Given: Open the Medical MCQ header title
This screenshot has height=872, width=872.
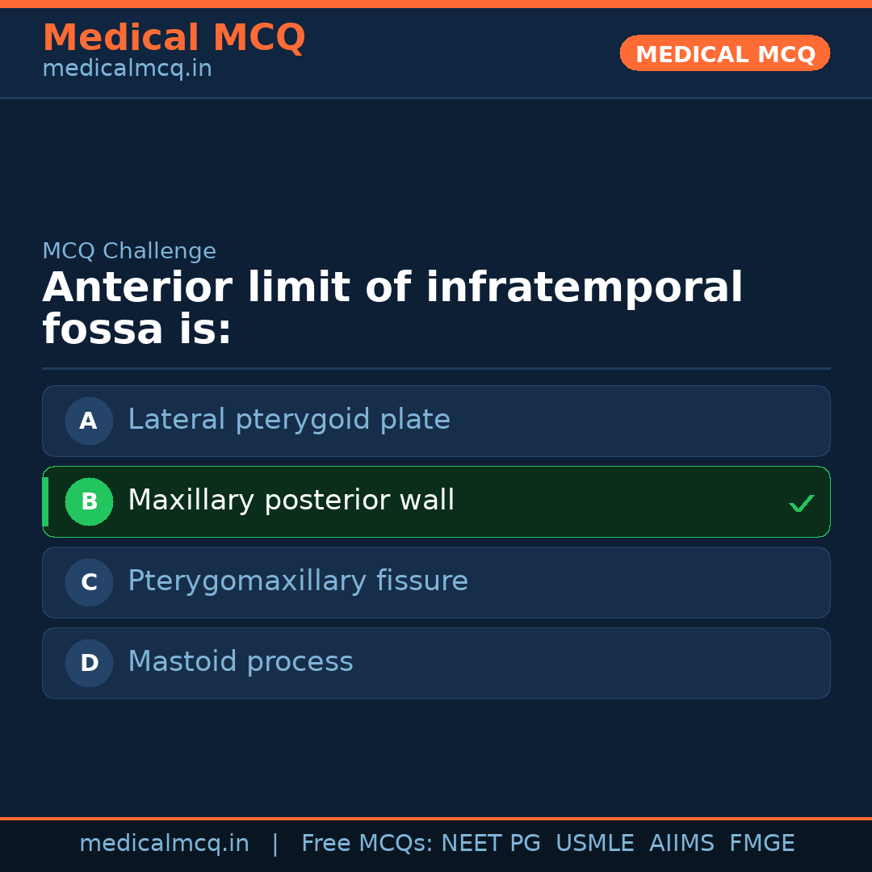Looking at the screenshot, I should click(174, 38).
